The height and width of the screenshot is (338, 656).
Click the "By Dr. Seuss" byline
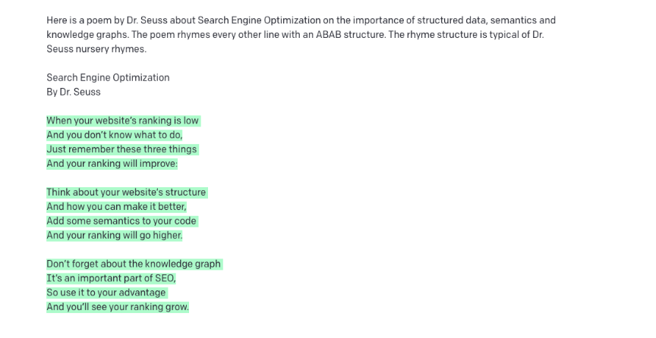74,92
